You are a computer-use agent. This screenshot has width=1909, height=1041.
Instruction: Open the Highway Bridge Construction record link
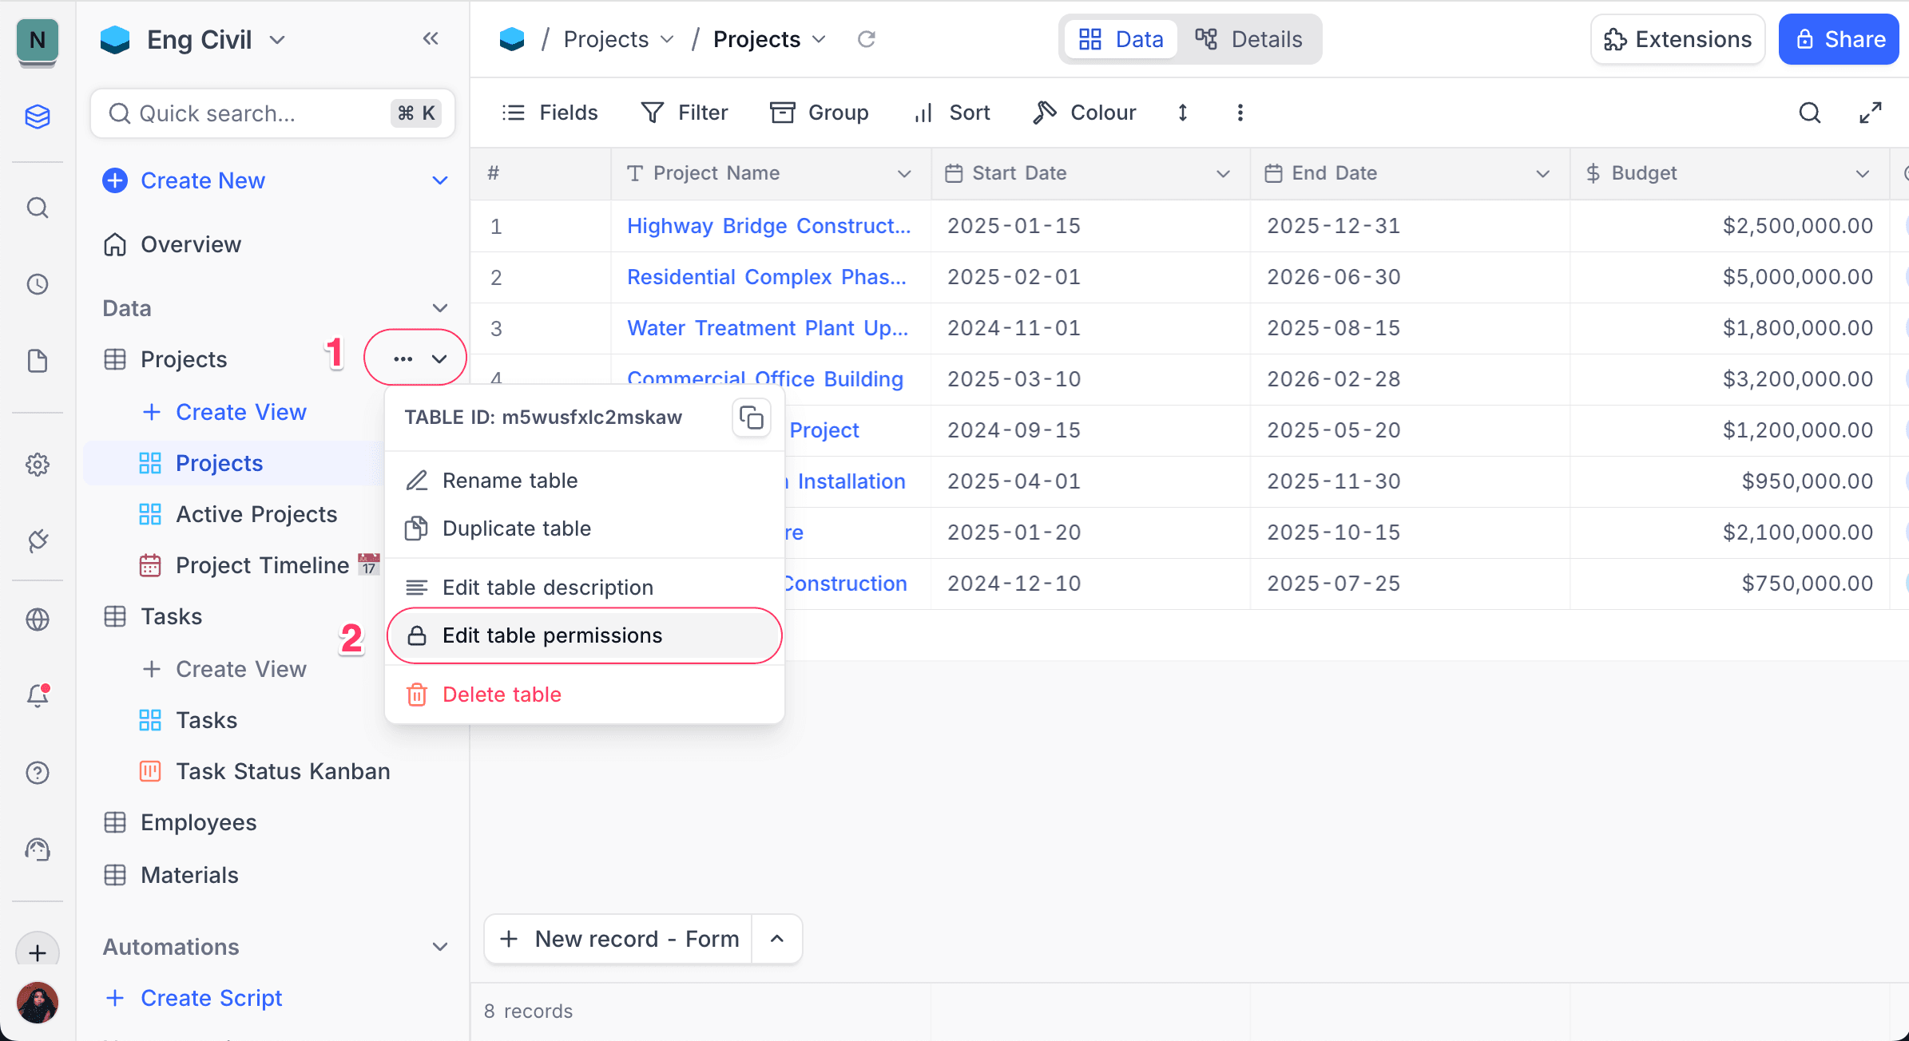click(x=768, y=226)
